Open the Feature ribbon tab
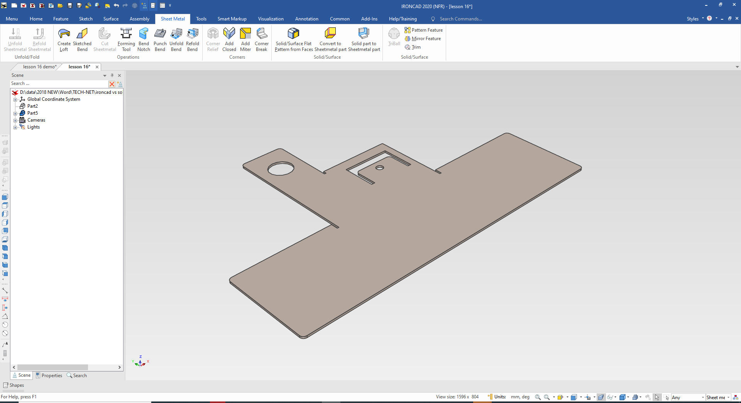Viewport: 741px width, 403px height. point(61,19)
